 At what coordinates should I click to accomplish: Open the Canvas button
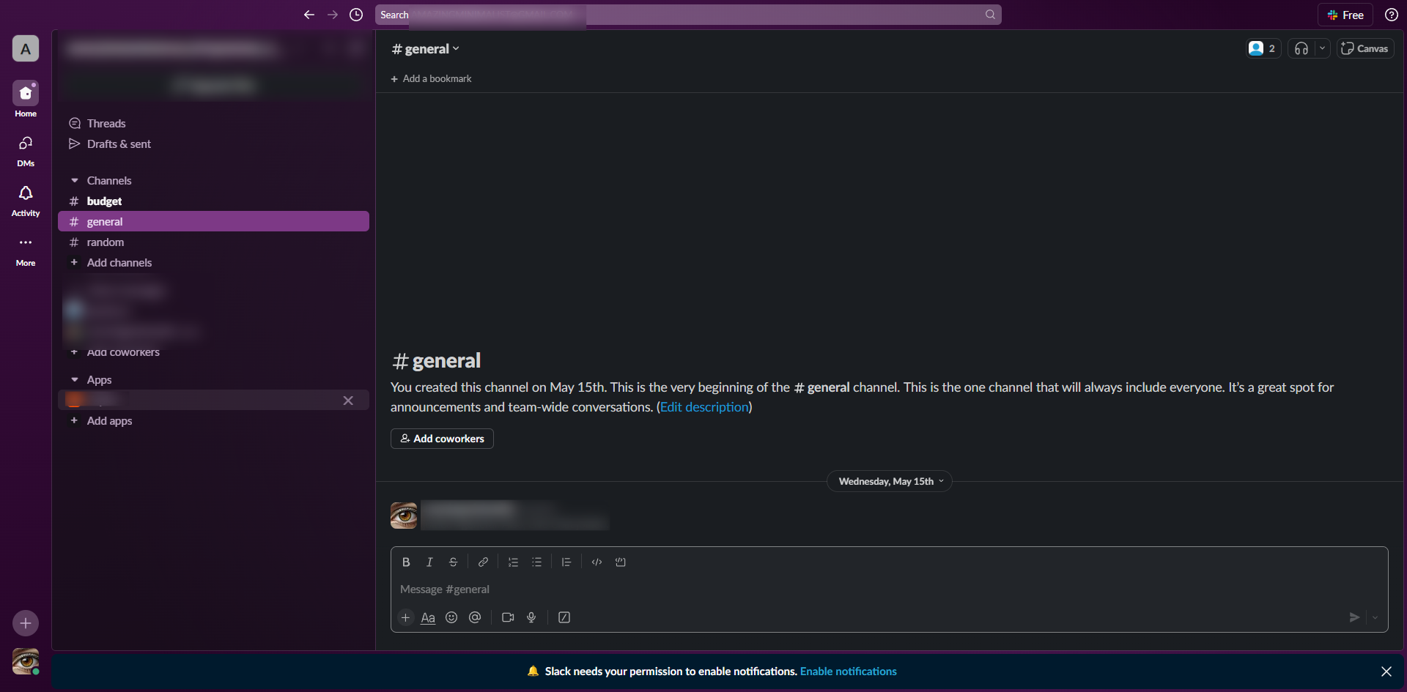[1365, 48]
